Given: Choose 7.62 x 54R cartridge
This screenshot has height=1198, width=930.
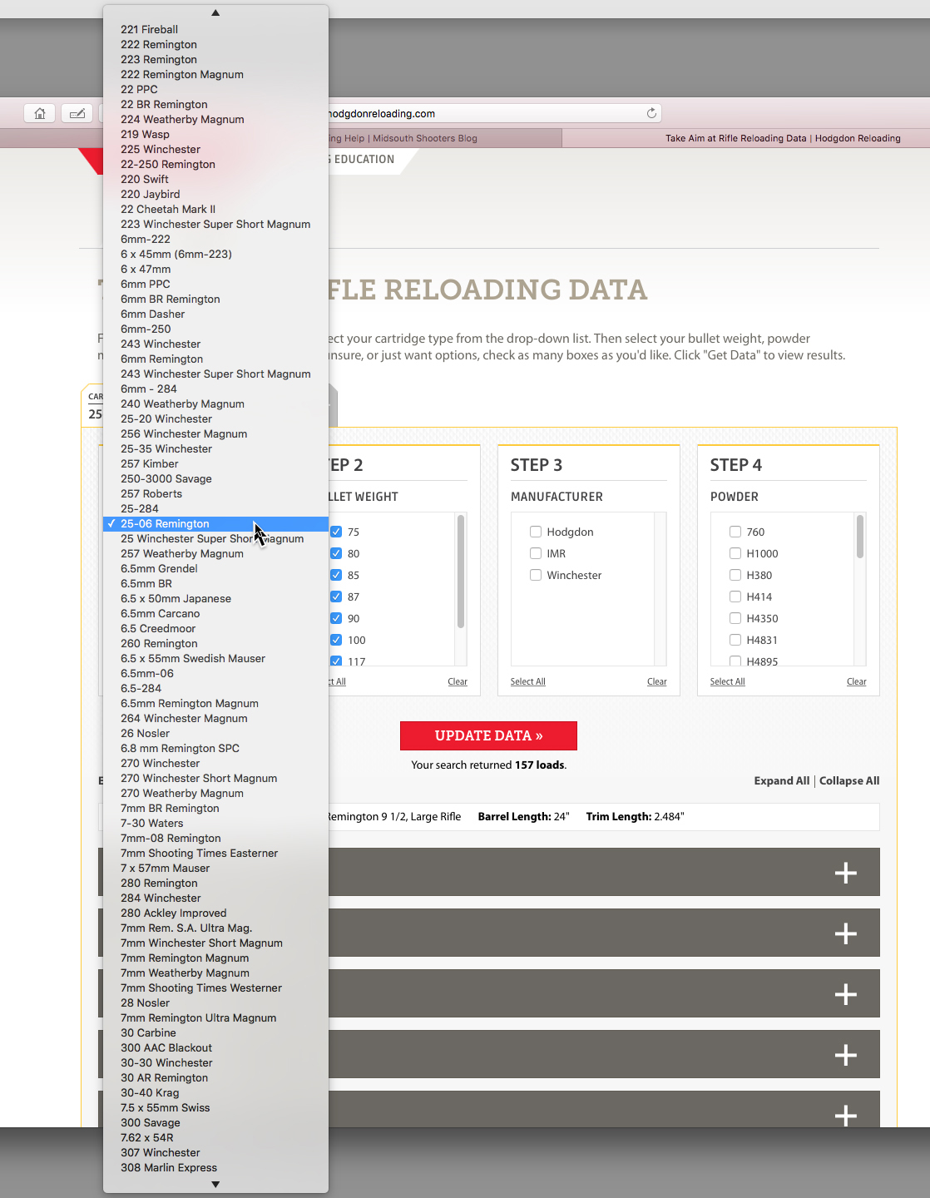Looking at the screenshot, I should click(215, 1138).
